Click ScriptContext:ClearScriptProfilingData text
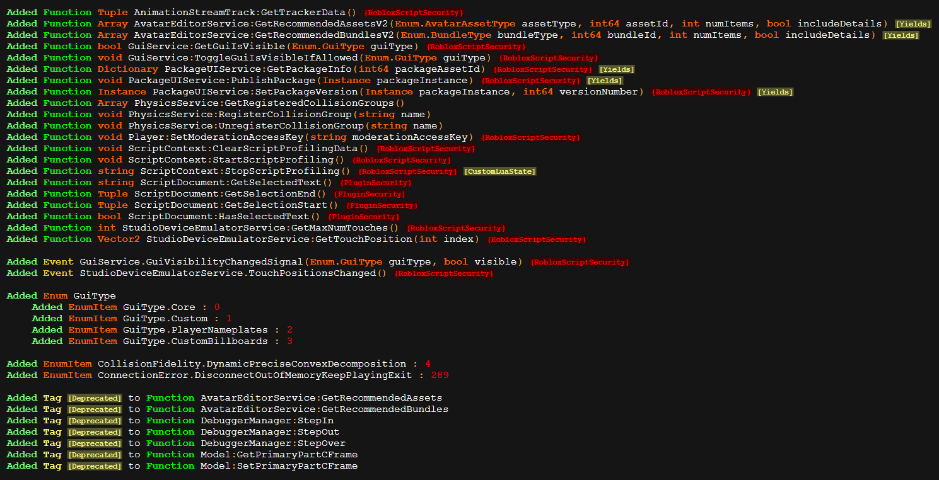This screenshot has height=480, width=939. (243, 148)
